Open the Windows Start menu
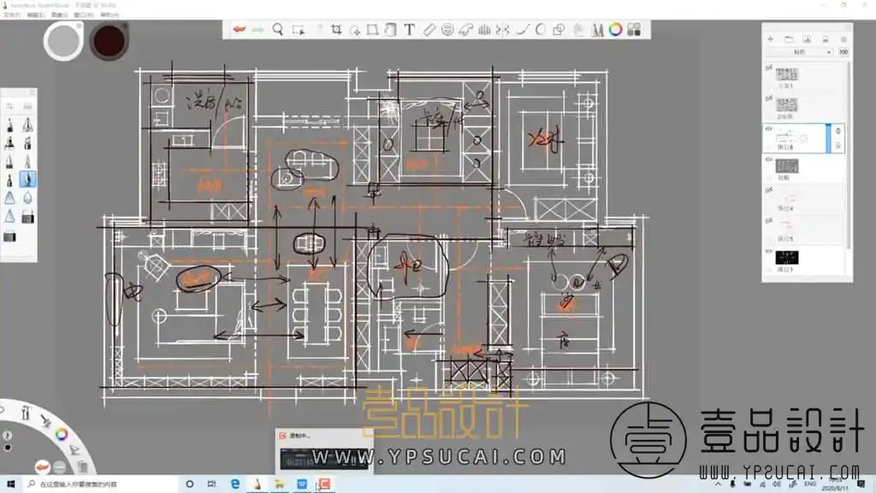 [x=10, y=484]
